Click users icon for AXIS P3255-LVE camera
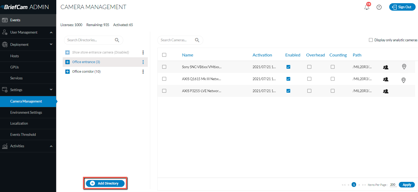This screenshot has height=192, width=418. [385, 91]
